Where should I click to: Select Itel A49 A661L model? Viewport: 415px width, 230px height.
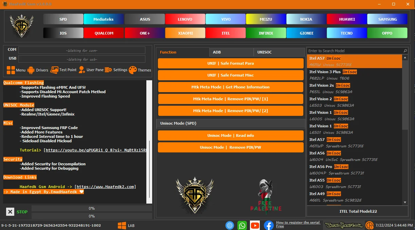(x=355, y=197)
